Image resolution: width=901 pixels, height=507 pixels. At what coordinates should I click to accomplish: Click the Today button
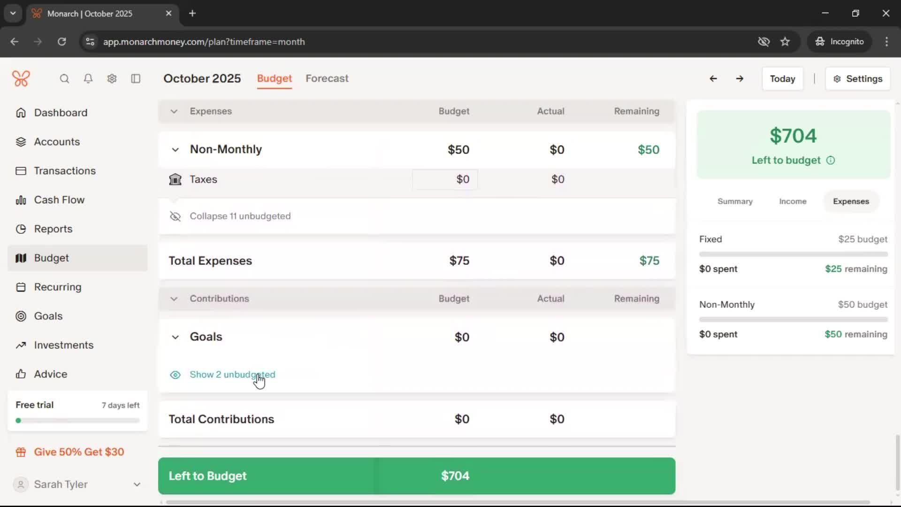782,79
